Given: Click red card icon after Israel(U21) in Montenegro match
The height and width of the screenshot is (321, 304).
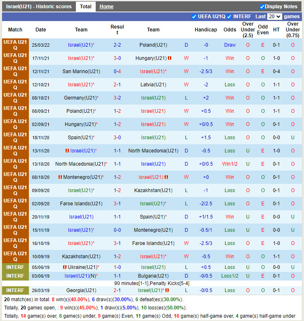Looking at the screenshot, I should (x=166, y=177).
